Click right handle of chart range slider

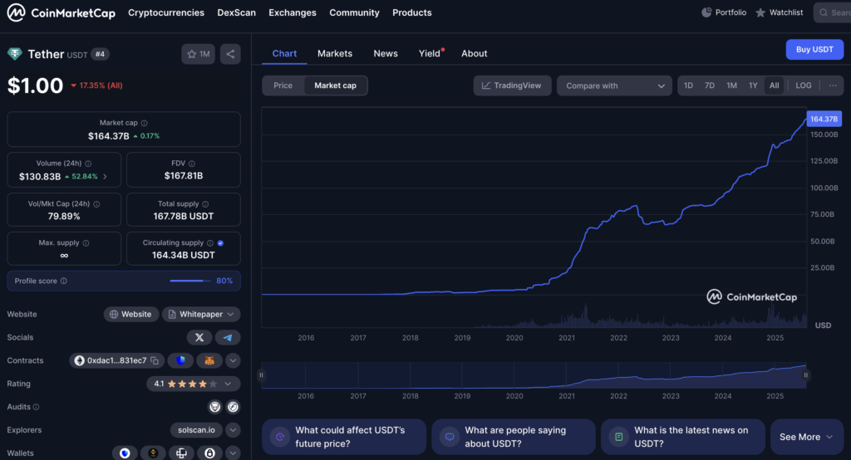[x=806, y=374]
